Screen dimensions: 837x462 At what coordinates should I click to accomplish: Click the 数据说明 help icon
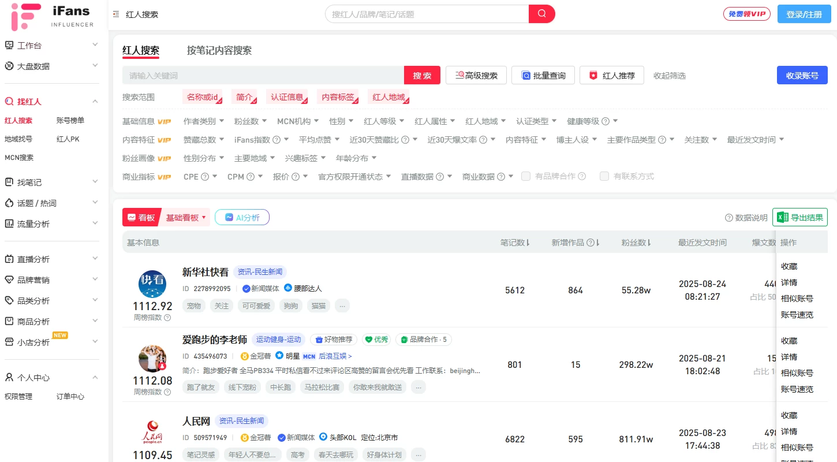729,218
